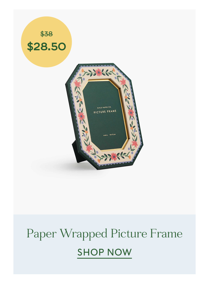201x289 pixels.
Task: Click the PICTURE FRAME text on the insert
Action: click(105, 112)
